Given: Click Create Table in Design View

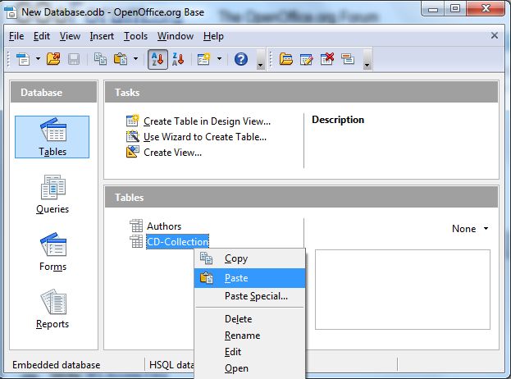Looking at the screenshot, I should coord(207,121).
